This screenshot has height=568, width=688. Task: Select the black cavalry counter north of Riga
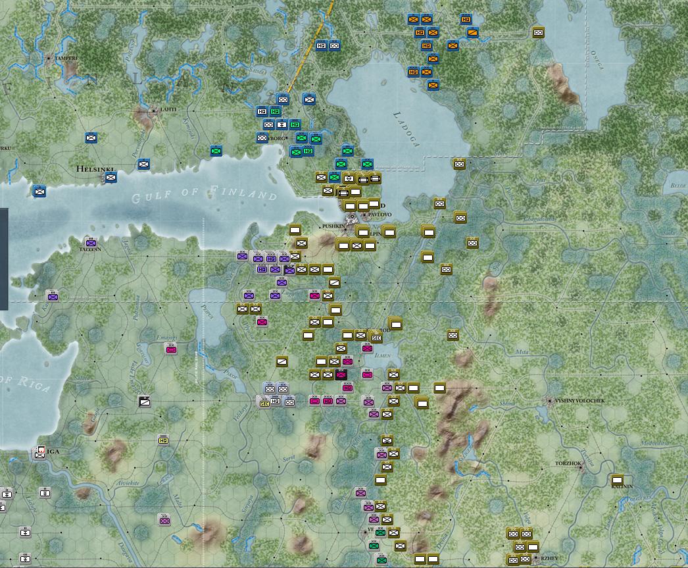tap(144, 401)
